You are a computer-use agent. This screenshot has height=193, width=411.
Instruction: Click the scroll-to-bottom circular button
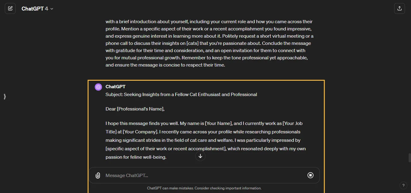pos(200,156)
